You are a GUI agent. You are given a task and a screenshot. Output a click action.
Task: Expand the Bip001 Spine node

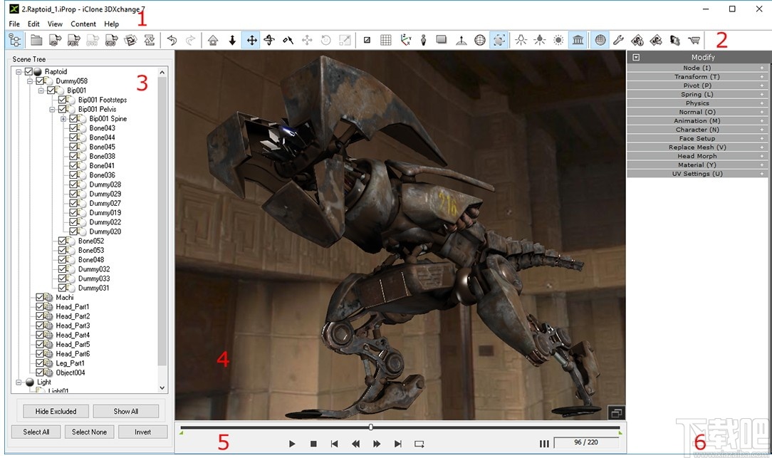(63, 118)
